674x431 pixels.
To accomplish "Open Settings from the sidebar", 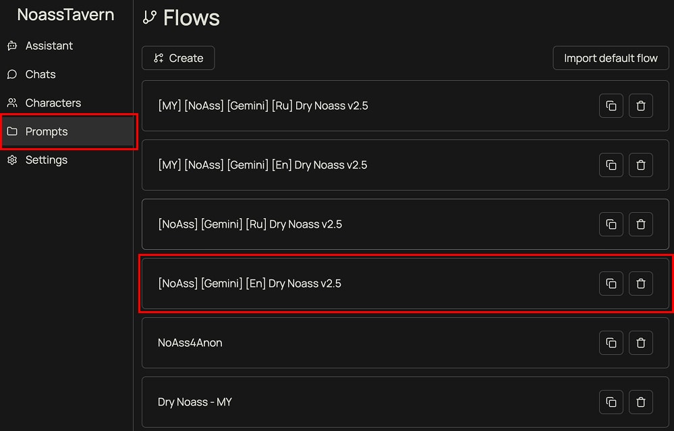I will (x=46, y=160).
